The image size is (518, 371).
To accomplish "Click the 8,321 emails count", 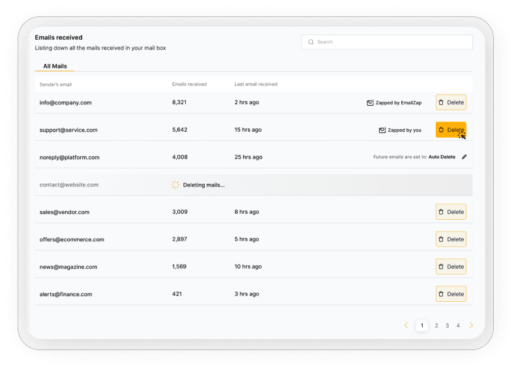I will [179, 102].
